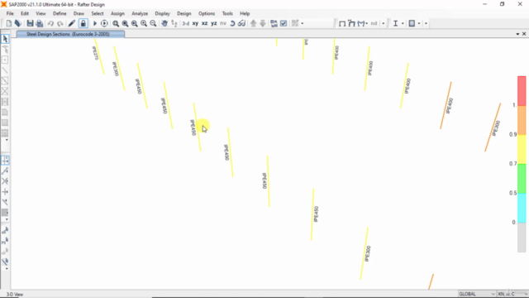529x298 pixels.
Task: Open the dropdown next to the nd button
Action: tap(384, 23)
